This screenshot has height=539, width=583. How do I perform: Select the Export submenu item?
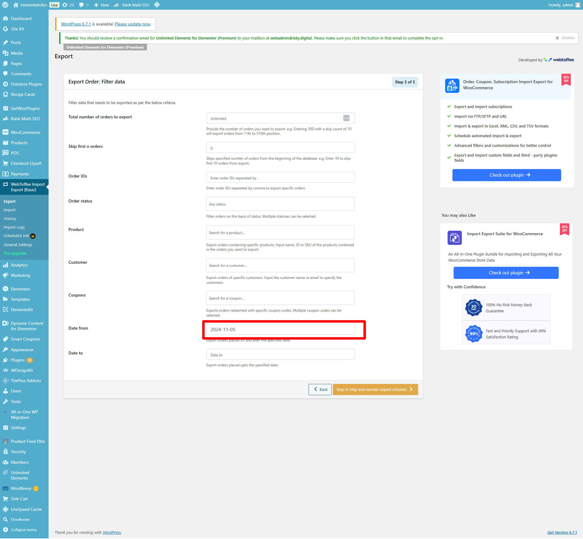[x=9, y=202]
